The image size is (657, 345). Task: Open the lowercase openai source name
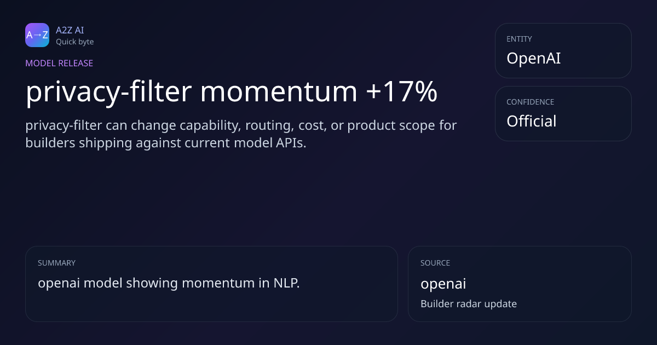(x=443, y=284)
